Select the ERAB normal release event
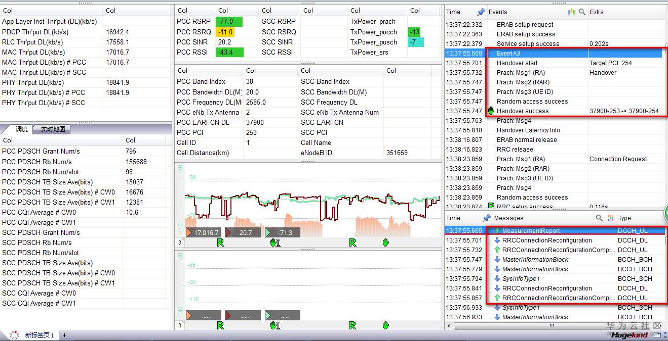Viewport: 668px width, 341px height. [555, 140]
